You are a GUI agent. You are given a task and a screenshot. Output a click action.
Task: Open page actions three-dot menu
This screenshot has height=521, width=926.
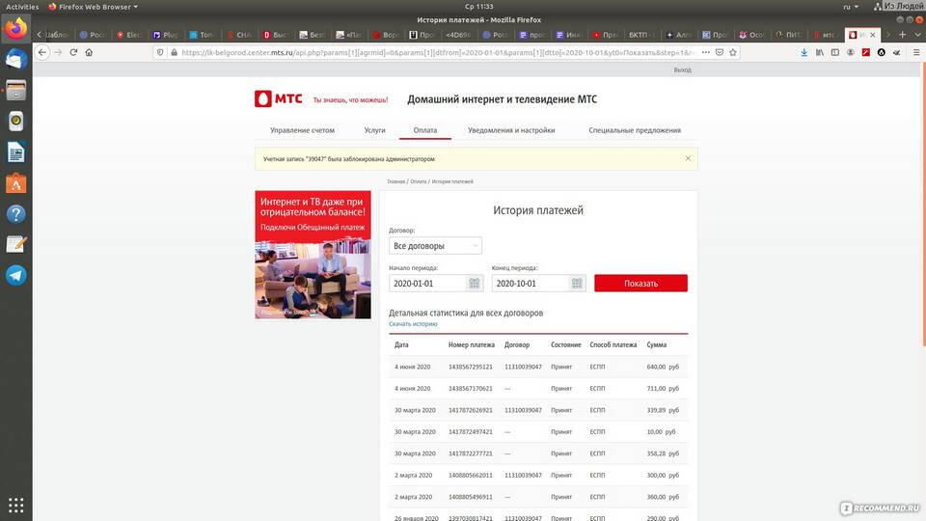tap(706, 52)
